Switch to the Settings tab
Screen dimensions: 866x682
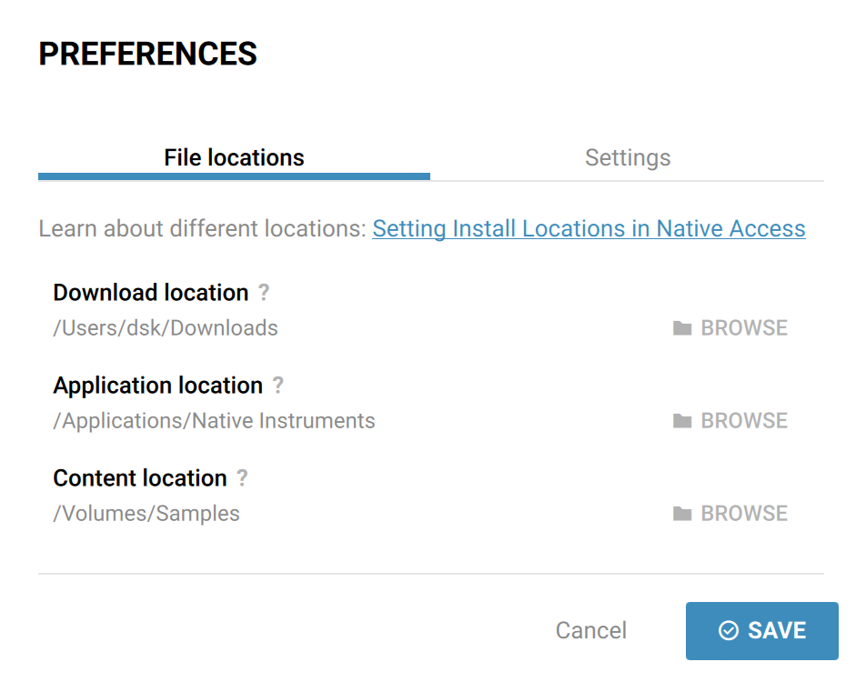tap(628, 157)
